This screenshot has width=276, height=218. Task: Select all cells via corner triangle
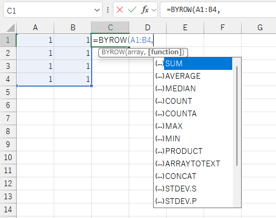click(x=10, y=28)
